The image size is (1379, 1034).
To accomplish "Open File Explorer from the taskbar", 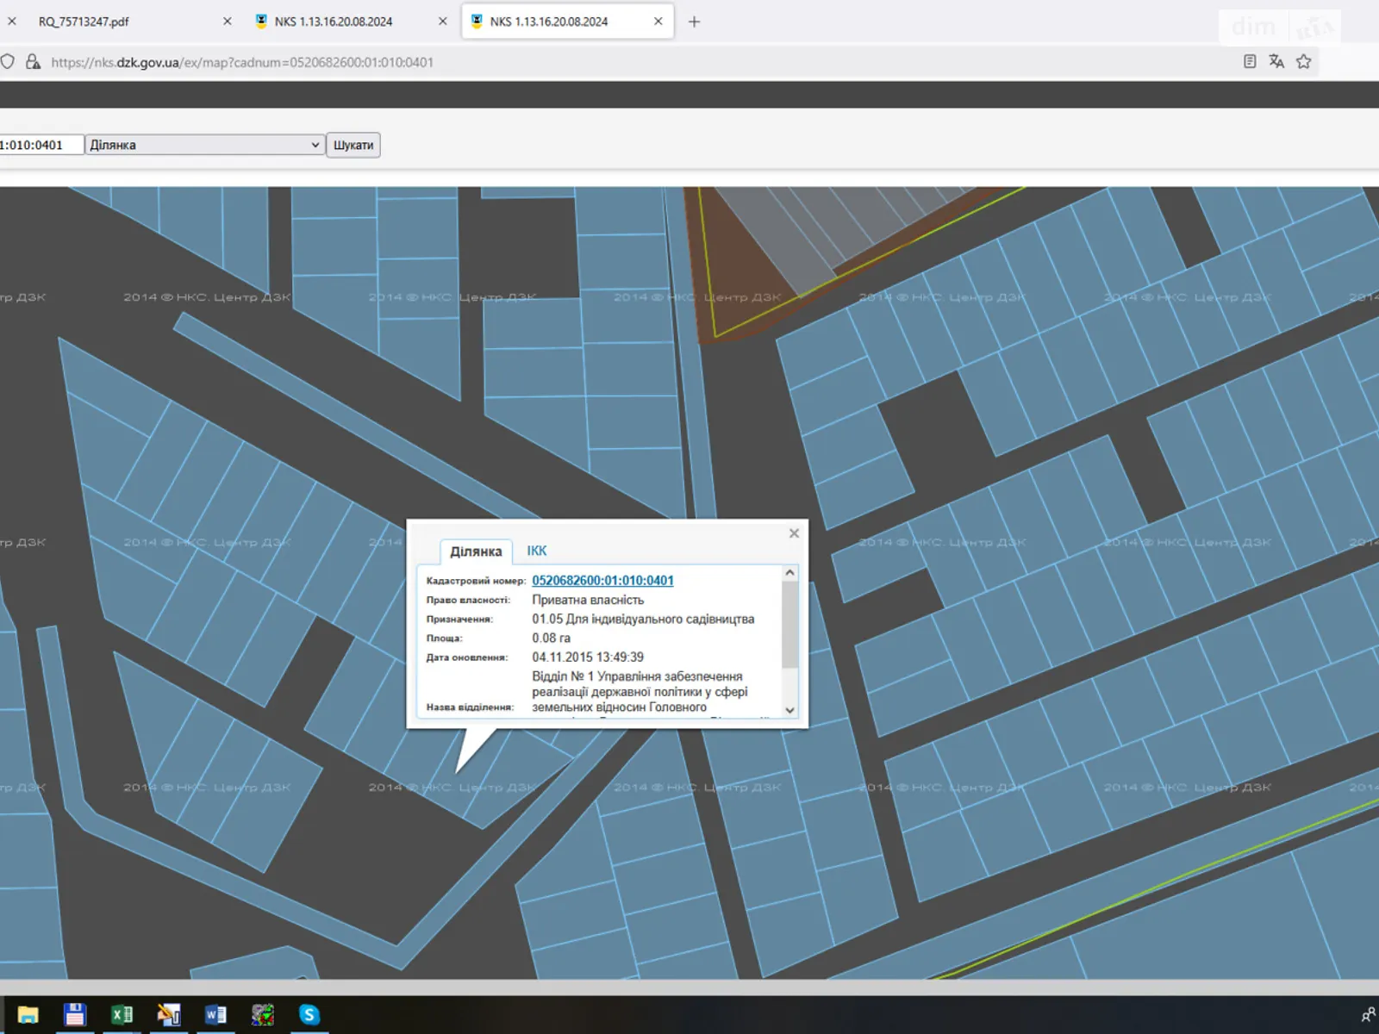I will click(x=28, y=1015).
